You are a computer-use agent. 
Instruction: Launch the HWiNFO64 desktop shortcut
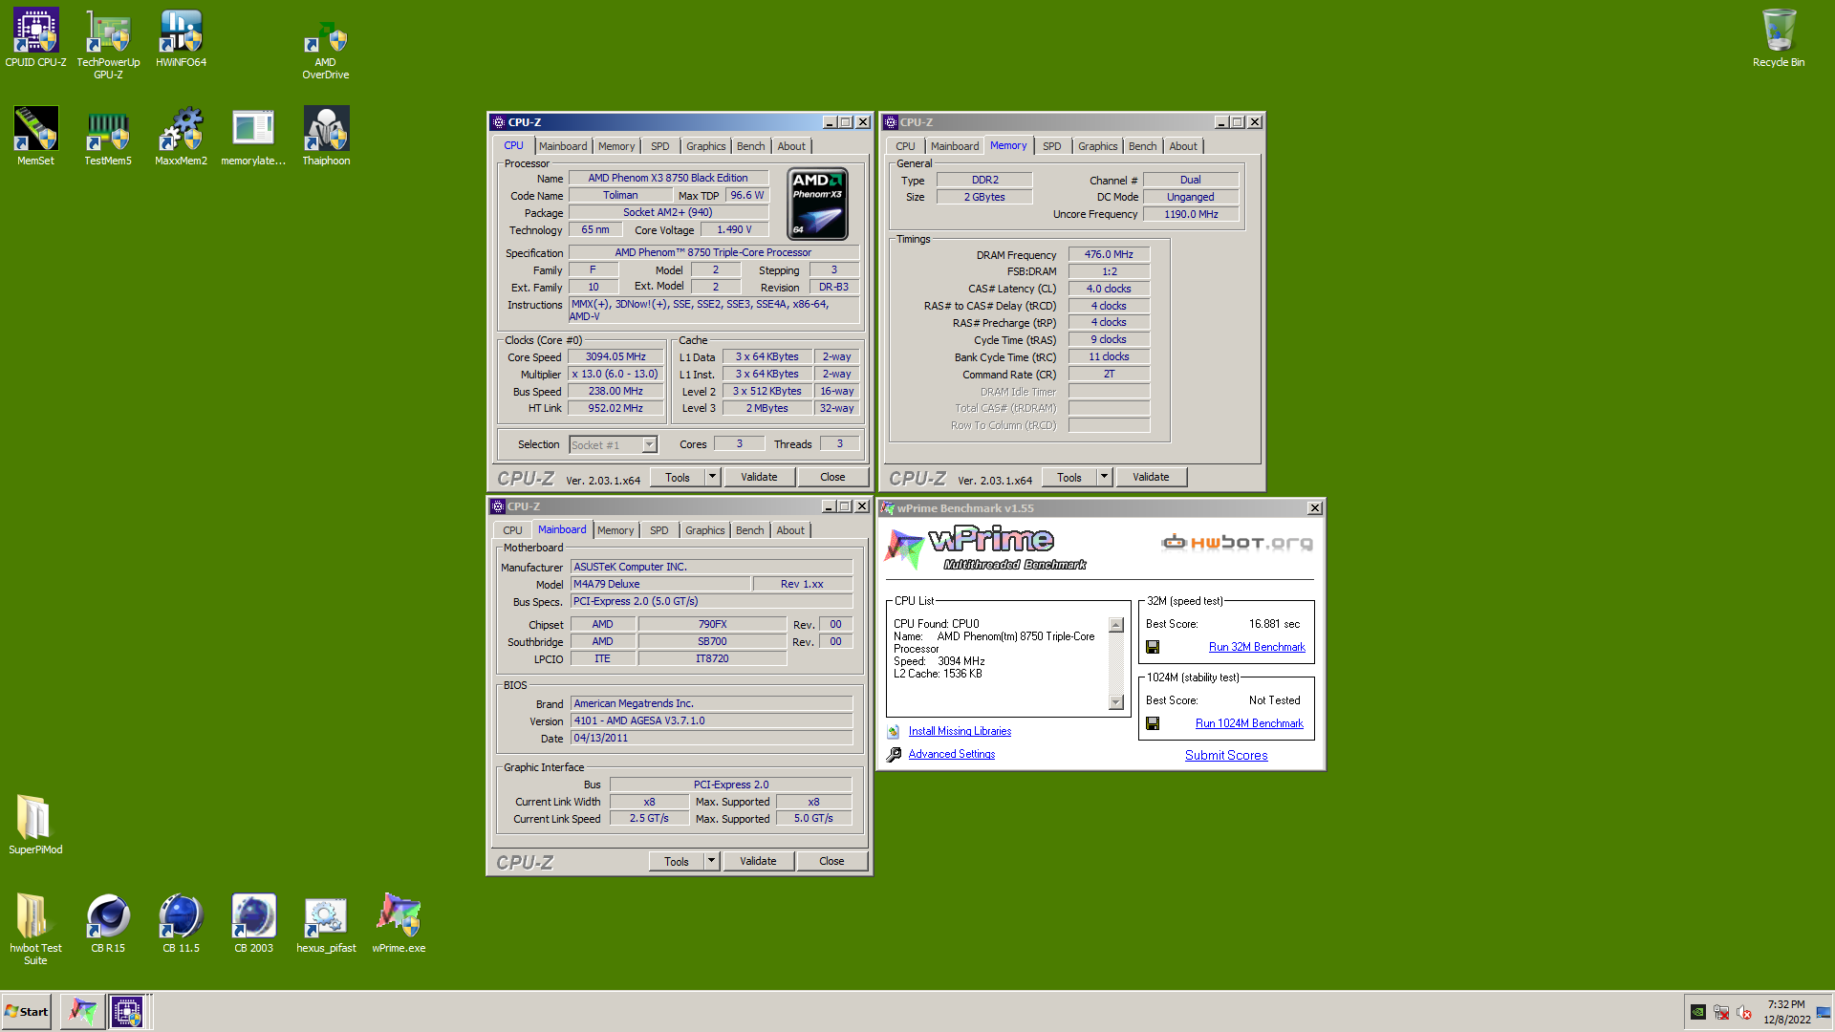pyautogui.click(x=181, y=38)
